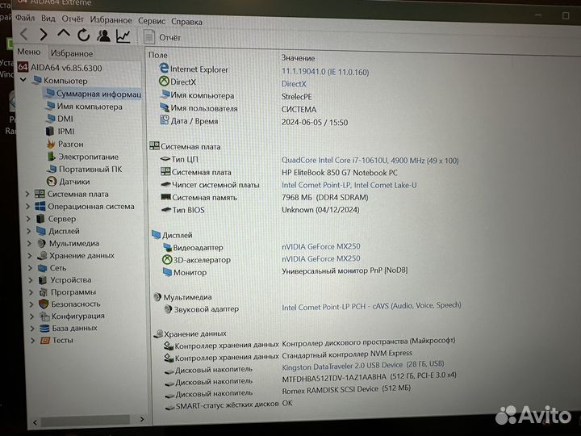
Task: Select the Тип BIOS row
Action: pyautogui.click(x=260, y=210)
